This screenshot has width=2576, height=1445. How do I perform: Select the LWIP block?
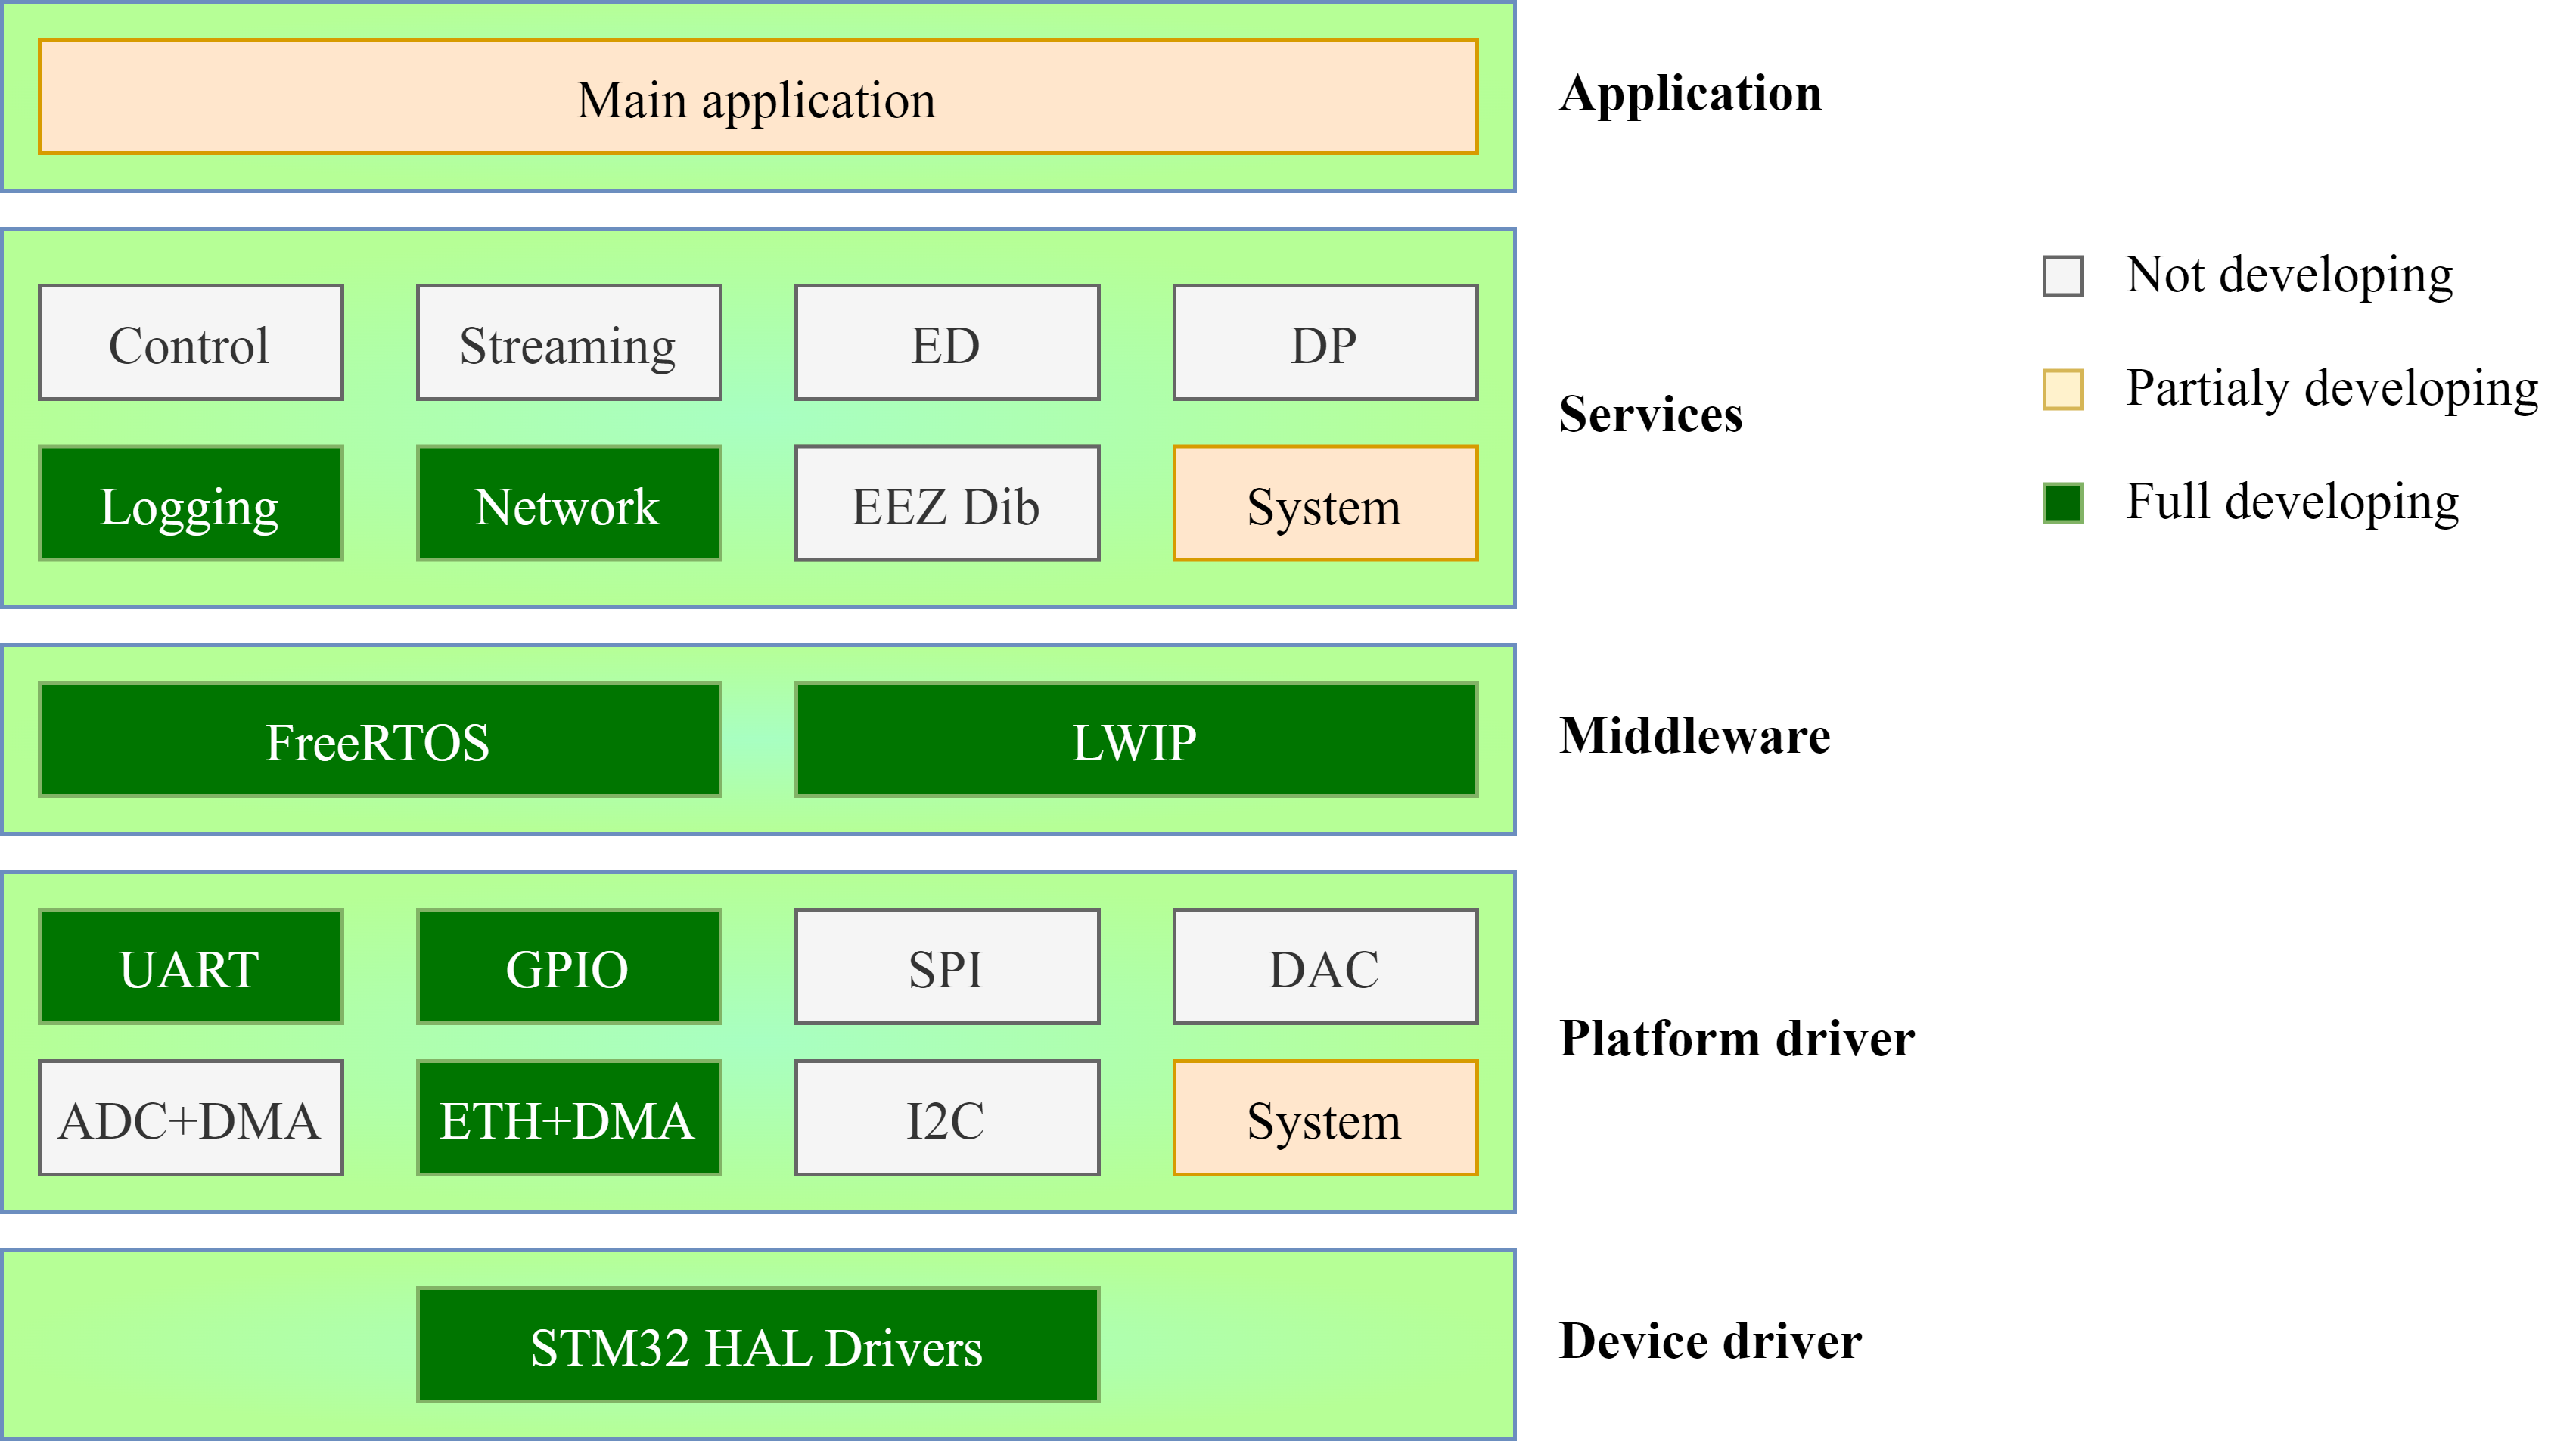coord(1135,740)
